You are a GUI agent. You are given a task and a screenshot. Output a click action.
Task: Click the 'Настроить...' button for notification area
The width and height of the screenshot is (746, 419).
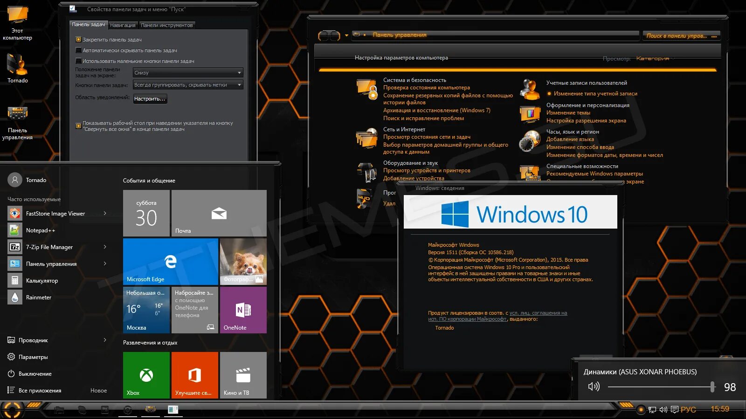pos(150,99)
